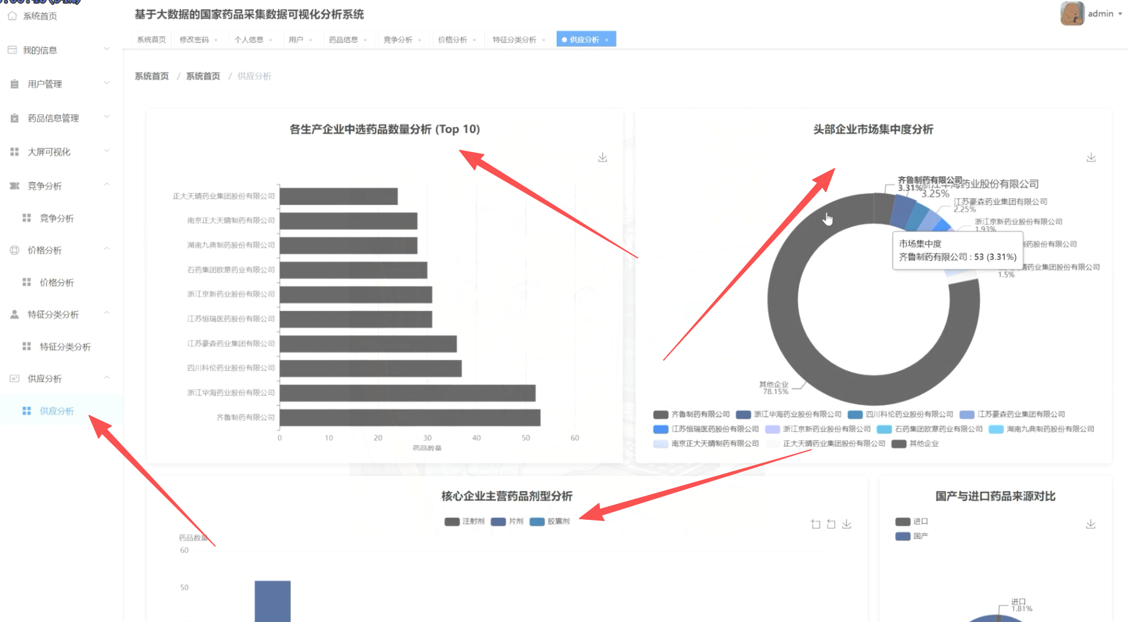Click the card icon beside 我的信息
Image resolution: width=1128 pixels, height=622 pixels.
tap(12, 50)
